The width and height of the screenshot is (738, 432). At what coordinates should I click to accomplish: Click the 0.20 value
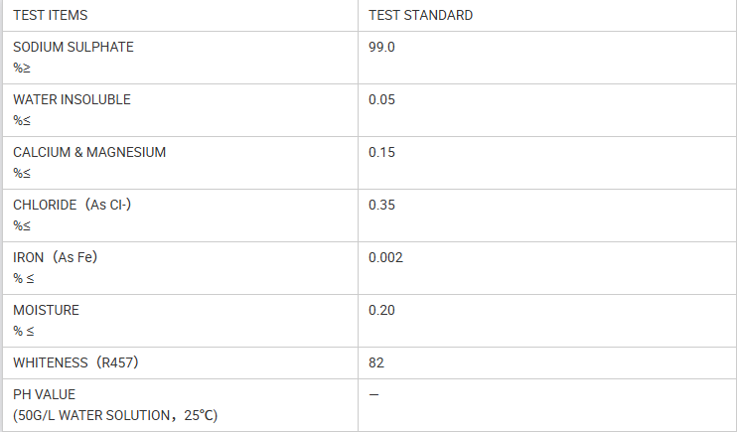click(381, 310)
